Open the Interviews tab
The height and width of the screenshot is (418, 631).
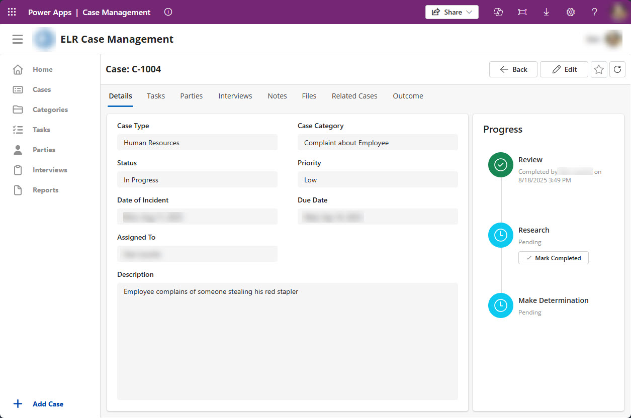pos(235,96)
